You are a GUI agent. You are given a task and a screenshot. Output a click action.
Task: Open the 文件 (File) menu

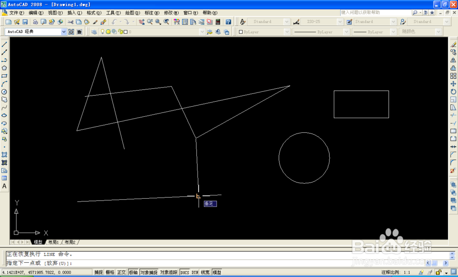[x=17, y=13]
